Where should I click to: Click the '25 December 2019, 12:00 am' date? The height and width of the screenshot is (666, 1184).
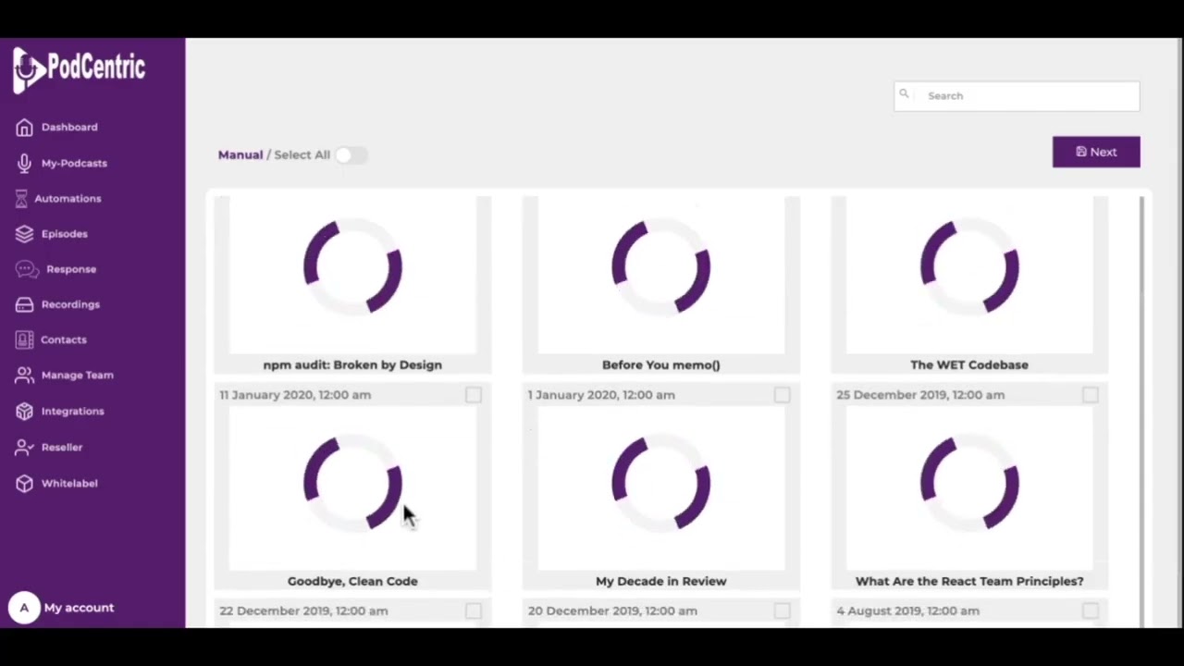click(920, 395)
